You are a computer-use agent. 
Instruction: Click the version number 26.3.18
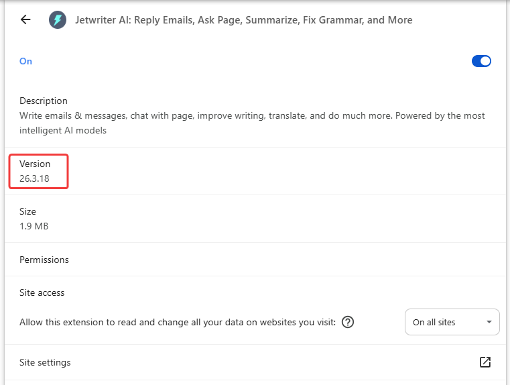pos(34,178)
